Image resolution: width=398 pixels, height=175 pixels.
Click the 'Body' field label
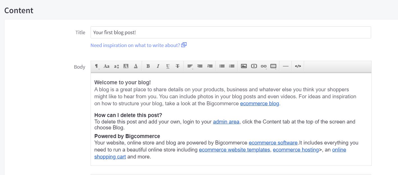point(80,67)
